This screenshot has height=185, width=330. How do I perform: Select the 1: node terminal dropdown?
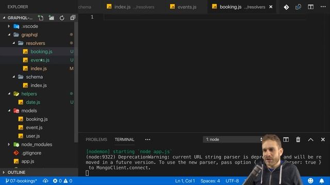pyautogui.click(x=233, y=139)
